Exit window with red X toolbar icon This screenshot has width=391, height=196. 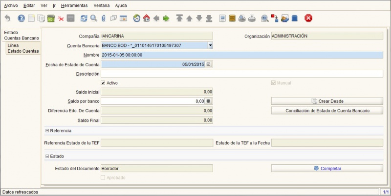[308, 18]
